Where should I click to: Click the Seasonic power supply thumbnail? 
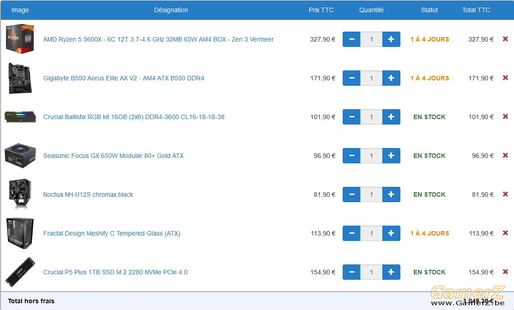tap(20, 156)
